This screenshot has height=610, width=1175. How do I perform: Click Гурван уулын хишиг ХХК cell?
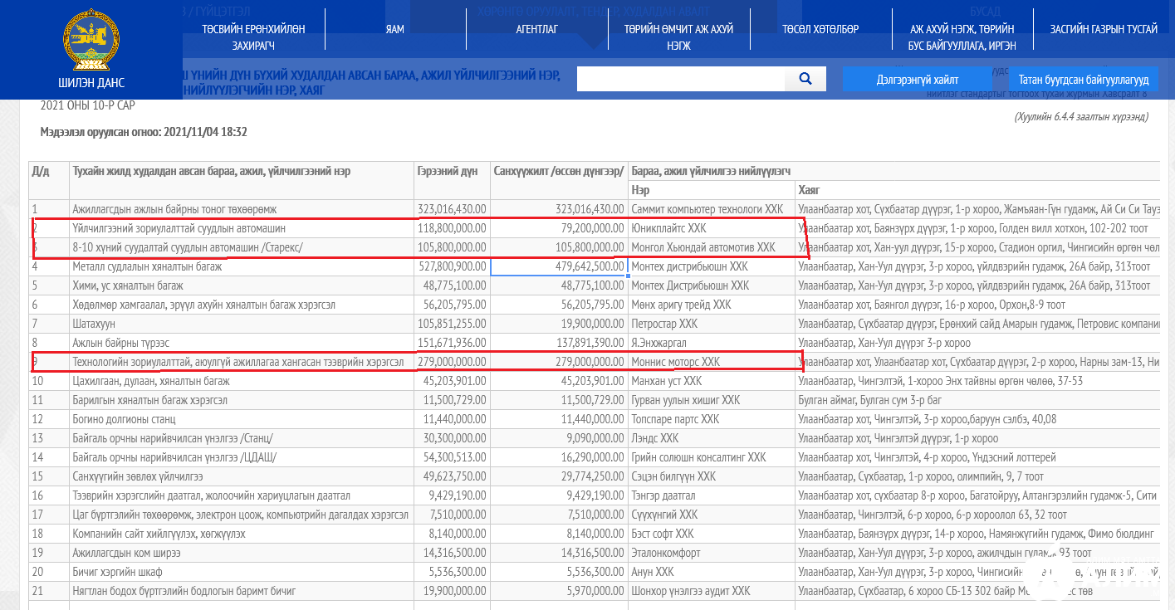point(711,400)
